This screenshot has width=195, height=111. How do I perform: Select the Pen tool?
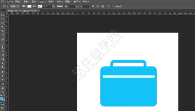(x=3, y=72)
